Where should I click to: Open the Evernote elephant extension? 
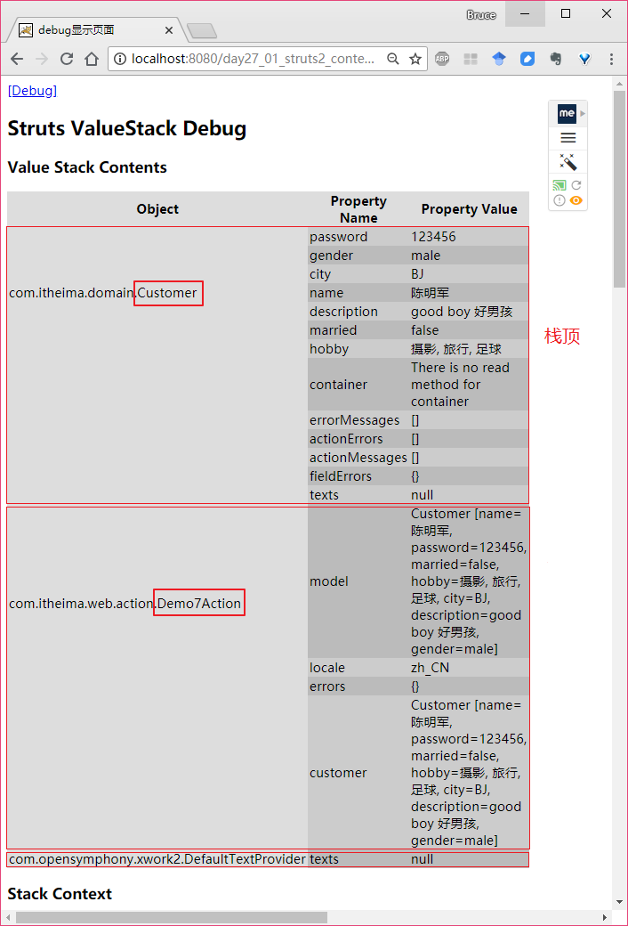(x=555, y=59)
